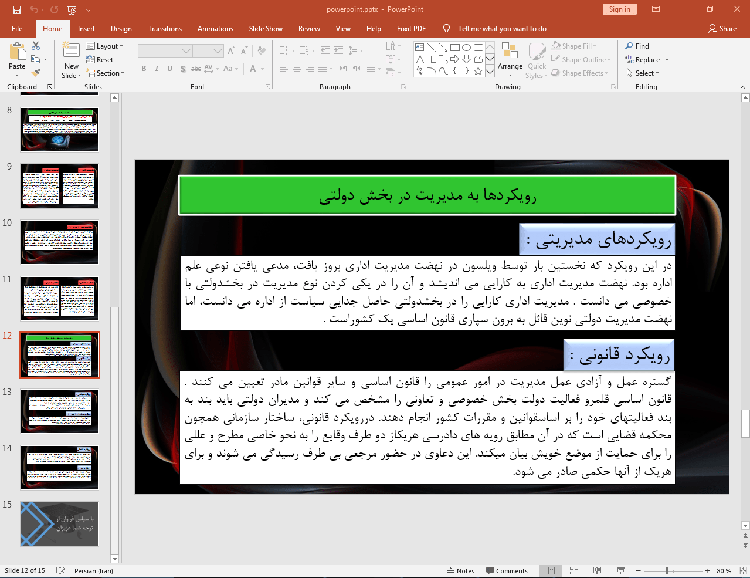Clear all formatting icon
750x578 pixels.
[262, 51]
